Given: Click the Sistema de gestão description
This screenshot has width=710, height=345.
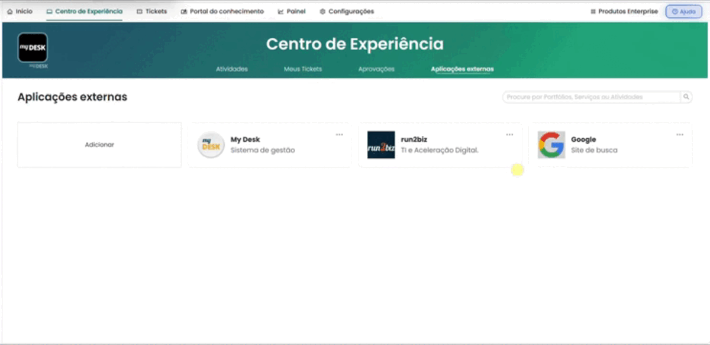Looking at the screenshot, I should [263, 150].
